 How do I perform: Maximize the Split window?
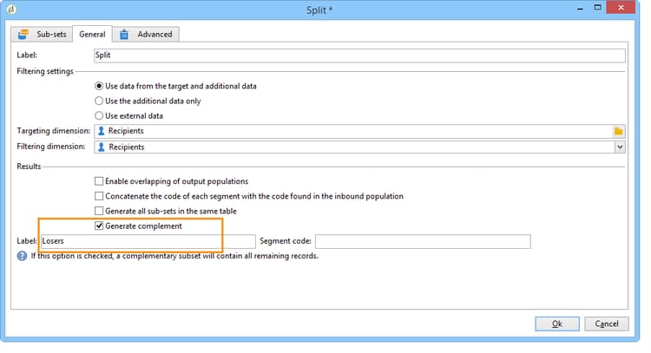pyautogui.click(x=597, y=8)
